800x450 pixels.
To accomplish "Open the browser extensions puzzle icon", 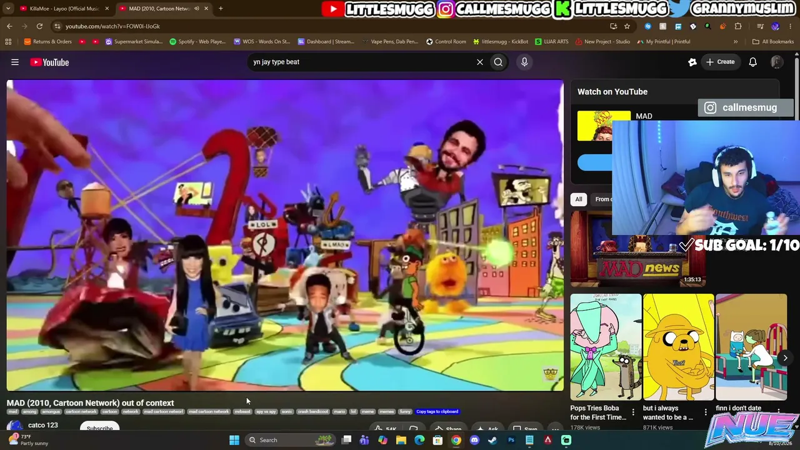I will (x=738, y=26).
